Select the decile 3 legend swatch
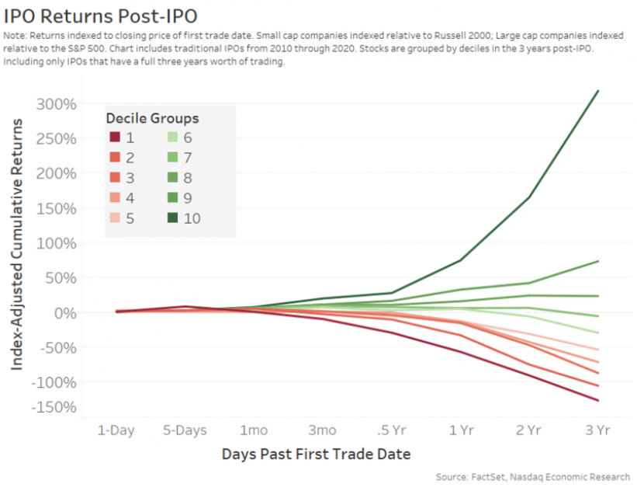The image size is (637, 491). [115, 177]
